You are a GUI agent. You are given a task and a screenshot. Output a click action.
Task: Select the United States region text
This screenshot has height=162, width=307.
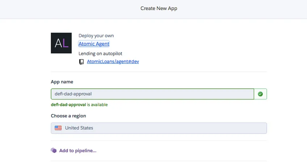pos(79,128)
